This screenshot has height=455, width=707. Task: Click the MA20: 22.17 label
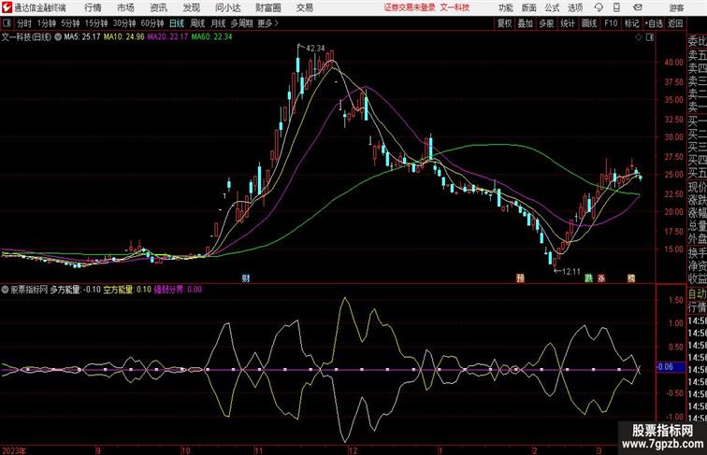click(167, 37)
